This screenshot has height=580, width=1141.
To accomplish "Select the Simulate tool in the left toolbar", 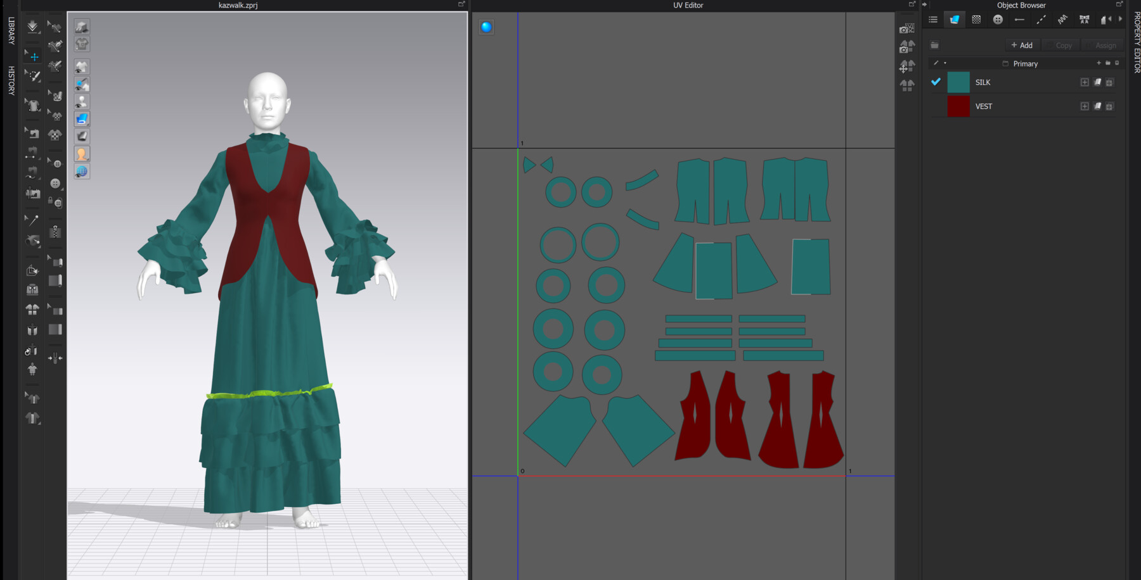I will (32, 26).
